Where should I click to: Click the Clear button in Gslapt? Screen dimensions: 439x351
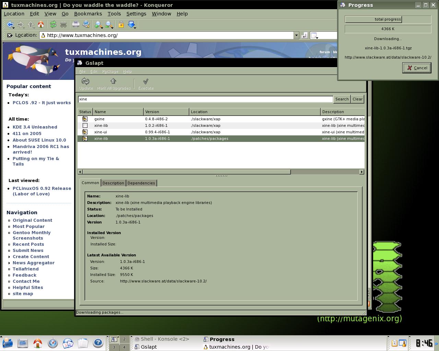tap(357, 99)
